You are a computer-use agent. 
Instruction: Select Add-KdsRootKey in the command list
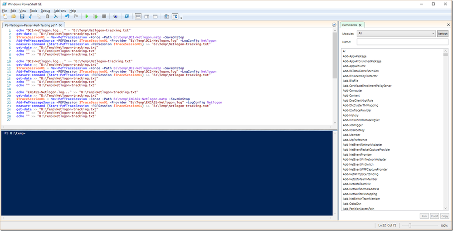pyautogui.click(x=354, y=130)
